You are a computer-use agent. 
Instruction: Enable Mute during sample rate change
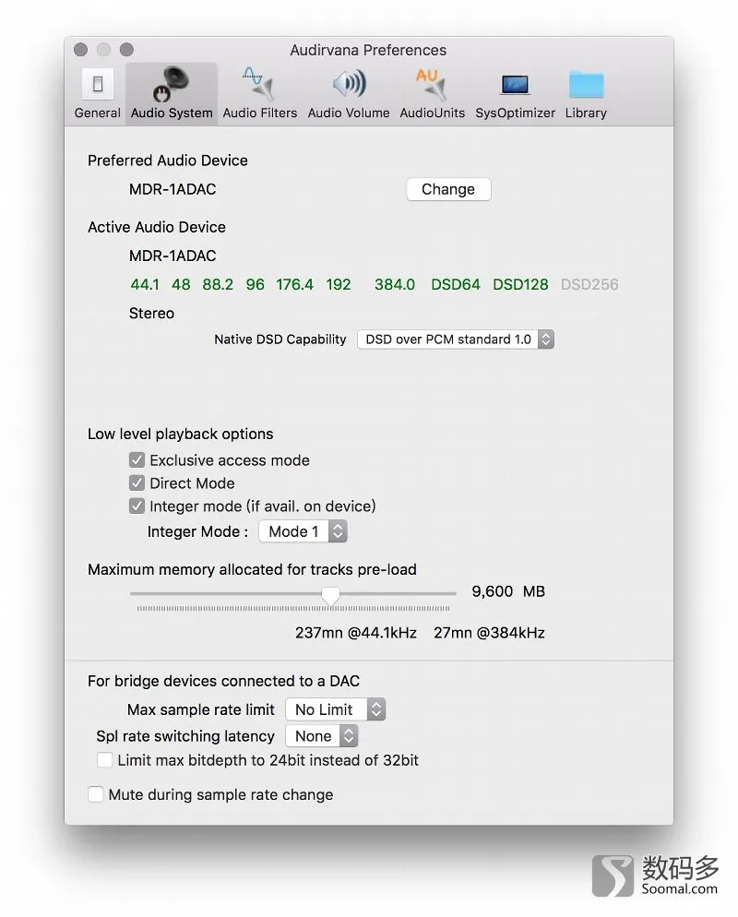point(95,794)
